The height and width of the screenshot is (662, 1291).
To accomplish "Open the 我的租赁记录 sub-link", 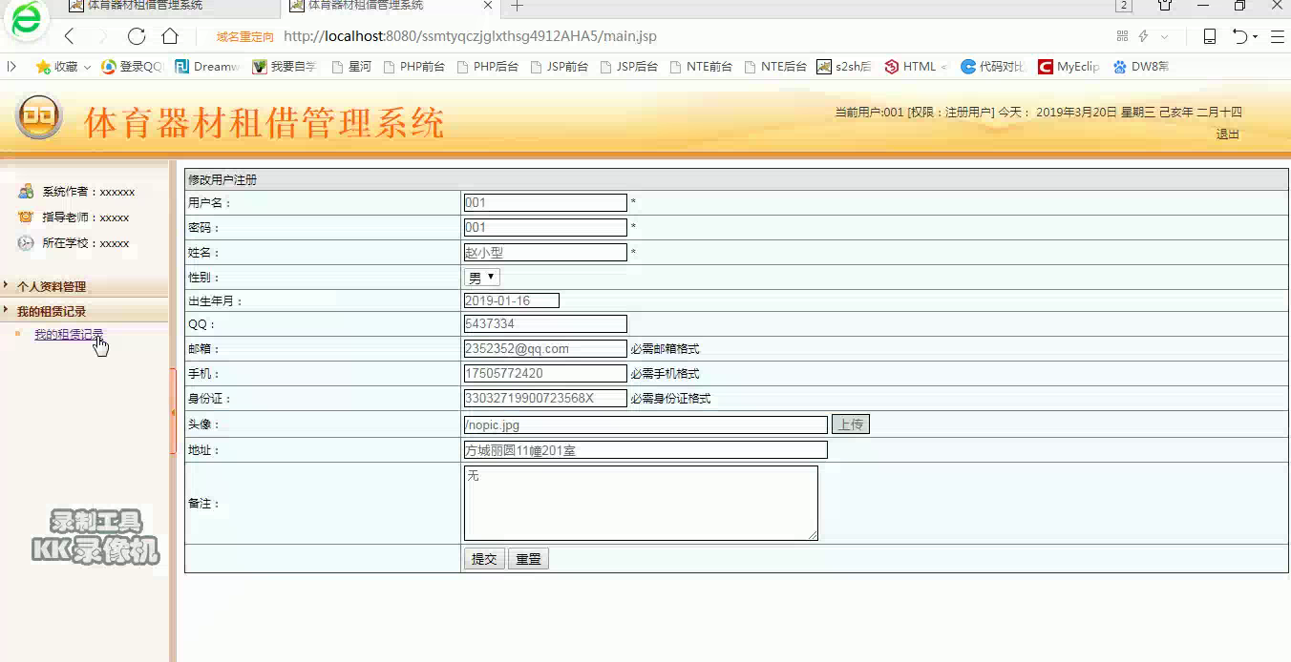I will tap(69, 335).
